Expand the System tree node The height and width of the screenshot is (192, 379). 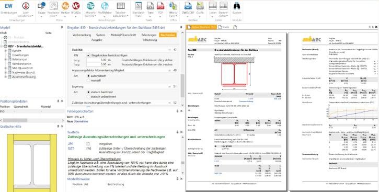6,51
